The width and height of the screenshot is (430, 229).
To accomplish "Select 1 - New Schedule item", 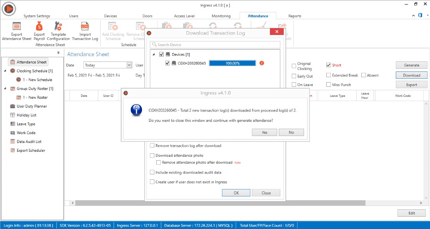I will (x=34, y=80).
